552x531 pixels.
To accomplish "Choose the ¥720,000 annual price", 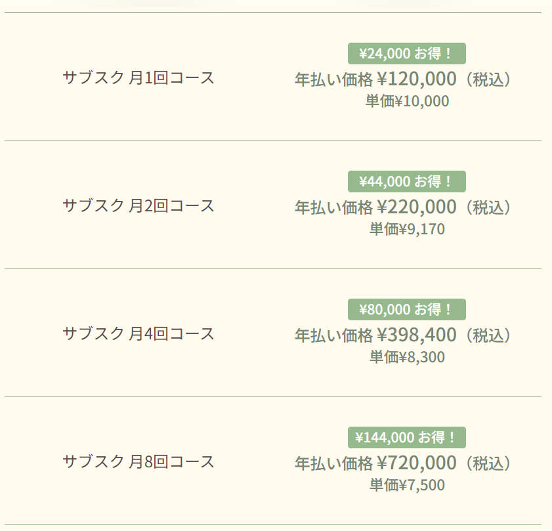I will [x=416, y=463].
